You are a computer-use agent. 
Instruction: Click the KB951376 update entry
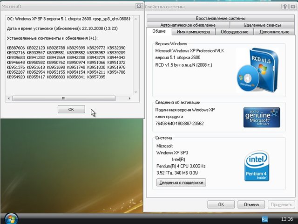(x=16, y=67)
